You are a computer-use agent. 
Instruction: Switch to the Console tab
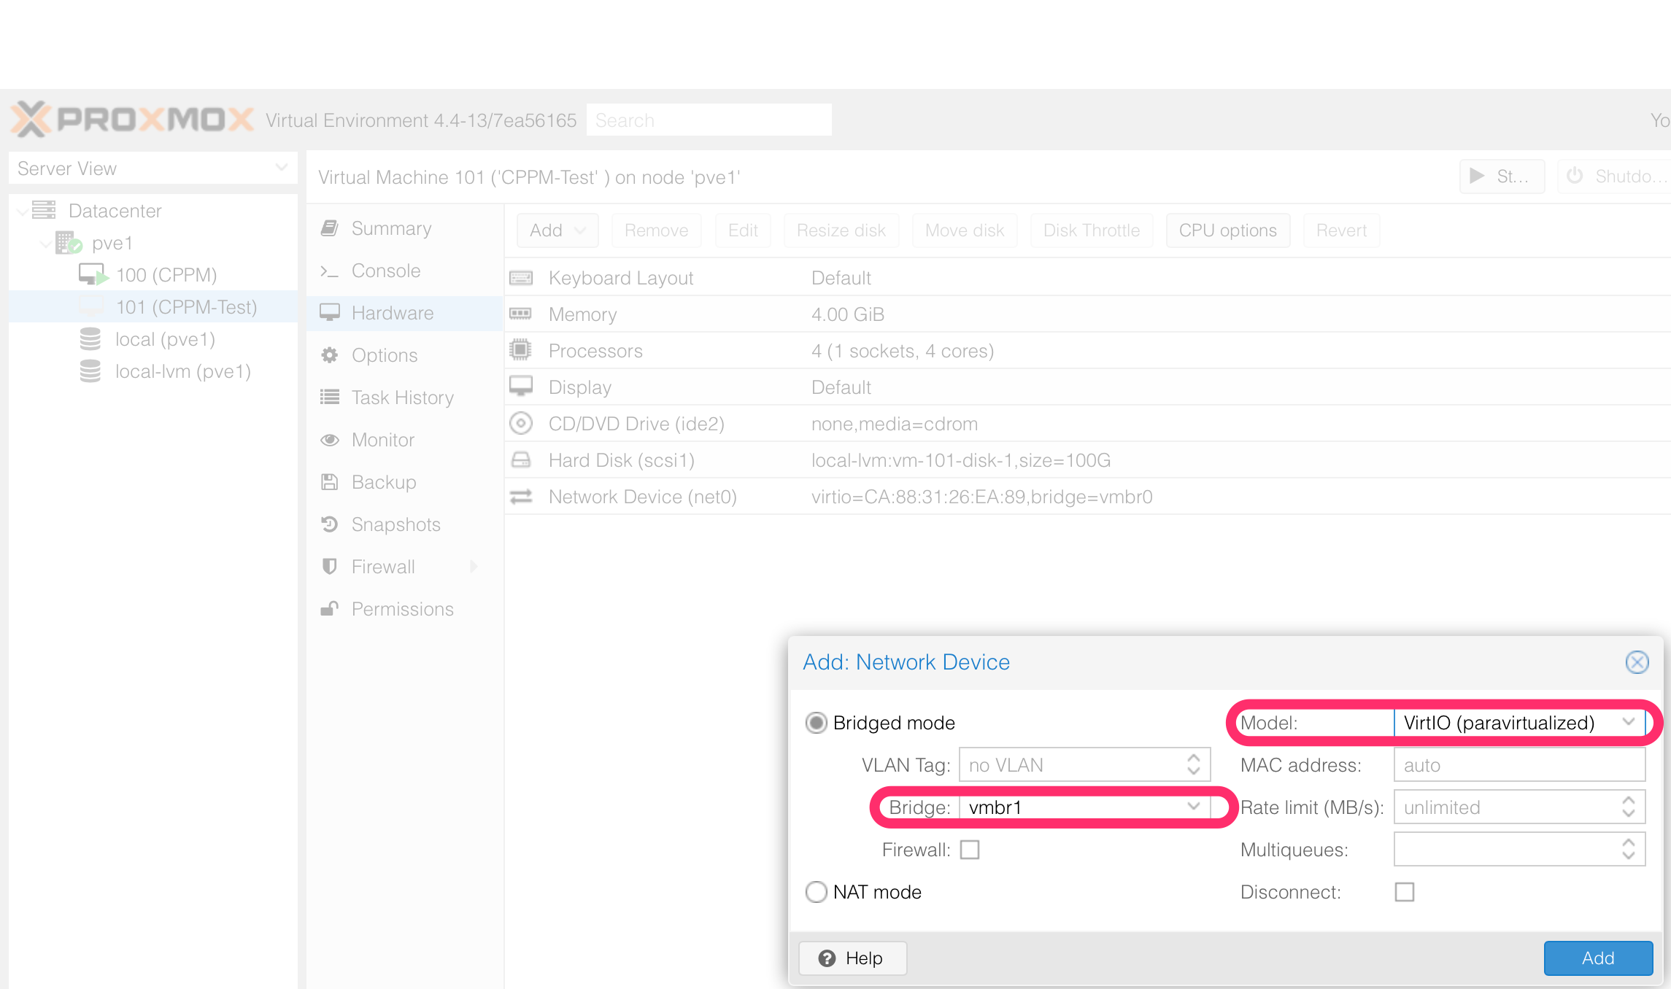pos(386,271)
